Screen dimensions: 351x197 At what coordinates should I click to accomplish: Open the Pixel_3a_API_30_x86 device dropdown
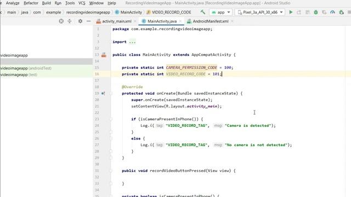point(260,12)
